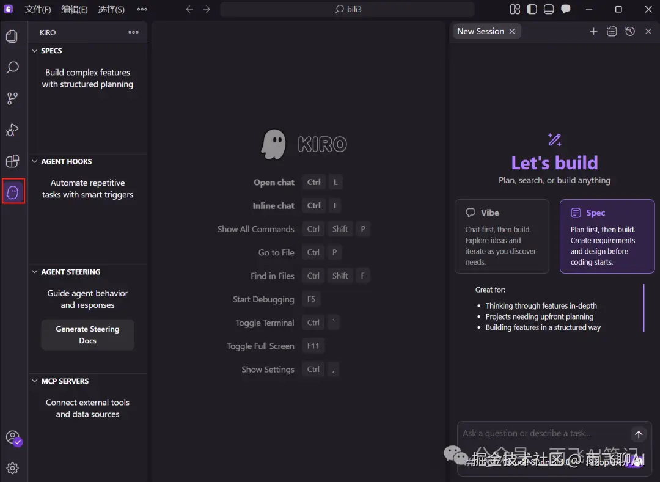Collapse the AGENT HOOKS section

(x=34, y=161)
